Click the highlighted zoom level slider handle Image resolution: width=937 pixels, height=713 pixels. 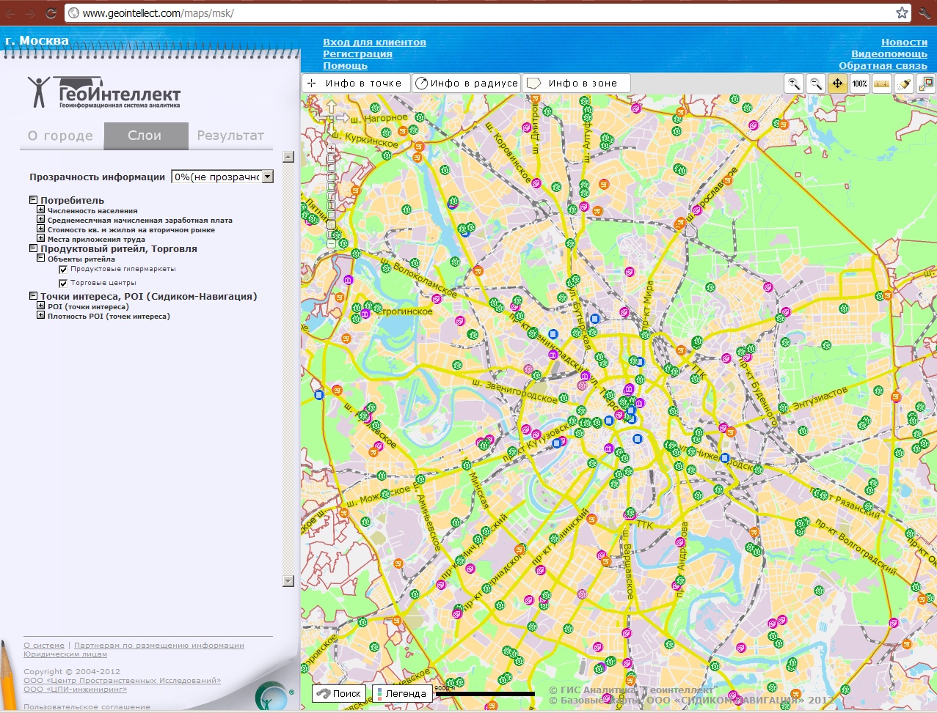331,224
